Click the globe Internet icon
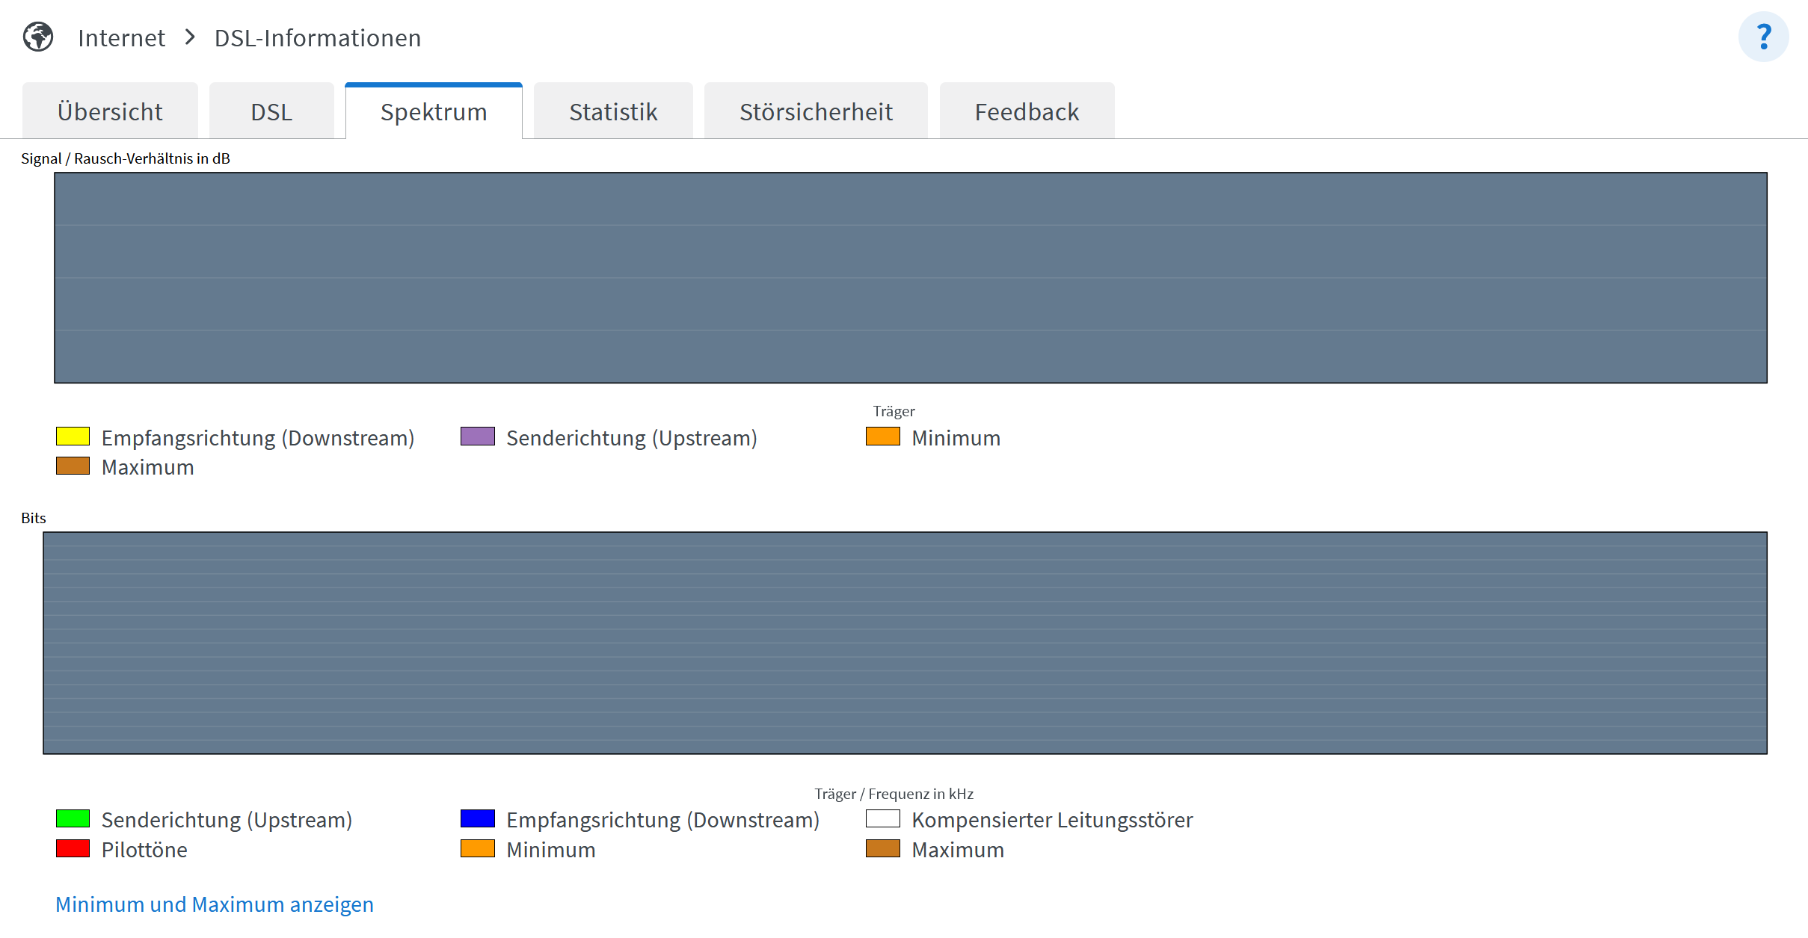 coord(37,37)
